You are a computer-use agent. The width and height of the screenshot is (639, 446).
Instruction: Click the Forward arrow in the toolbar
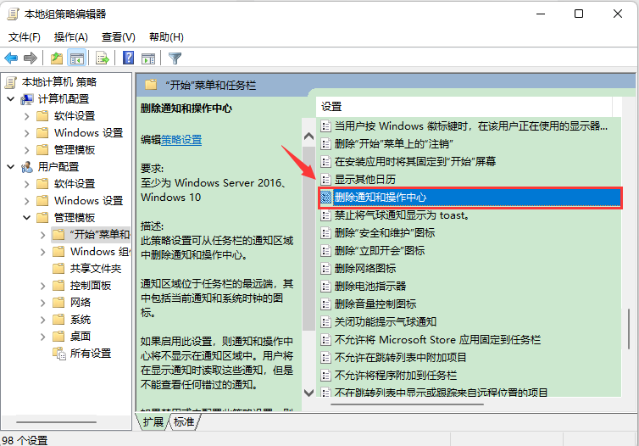(31, 59)
